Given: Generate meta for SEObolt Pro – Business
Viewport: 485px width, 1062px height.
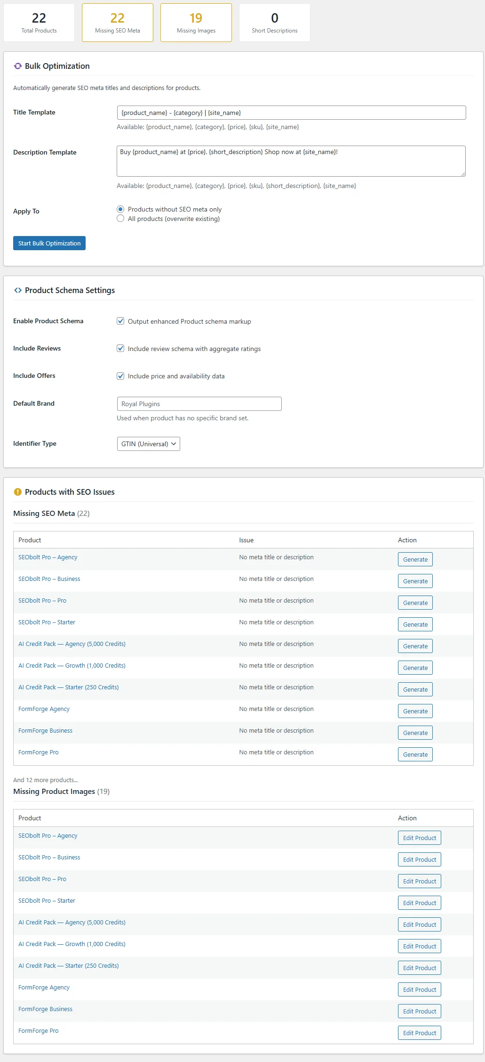Looking at the screenshot, I should click(415, 581).
